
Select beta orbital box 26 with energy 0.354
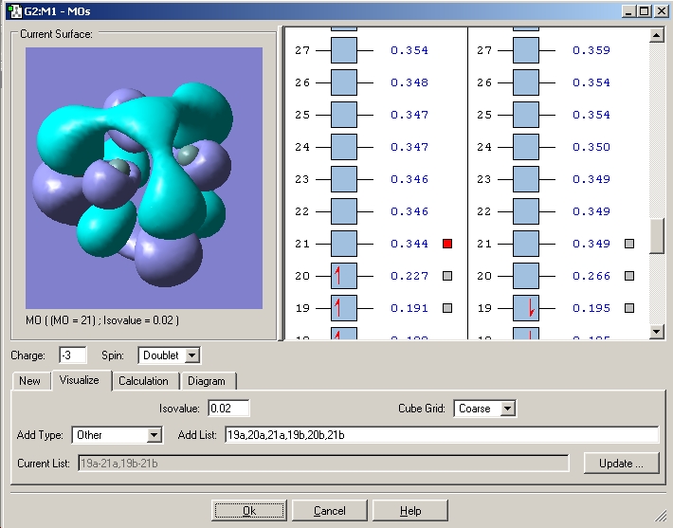point(526,82)
